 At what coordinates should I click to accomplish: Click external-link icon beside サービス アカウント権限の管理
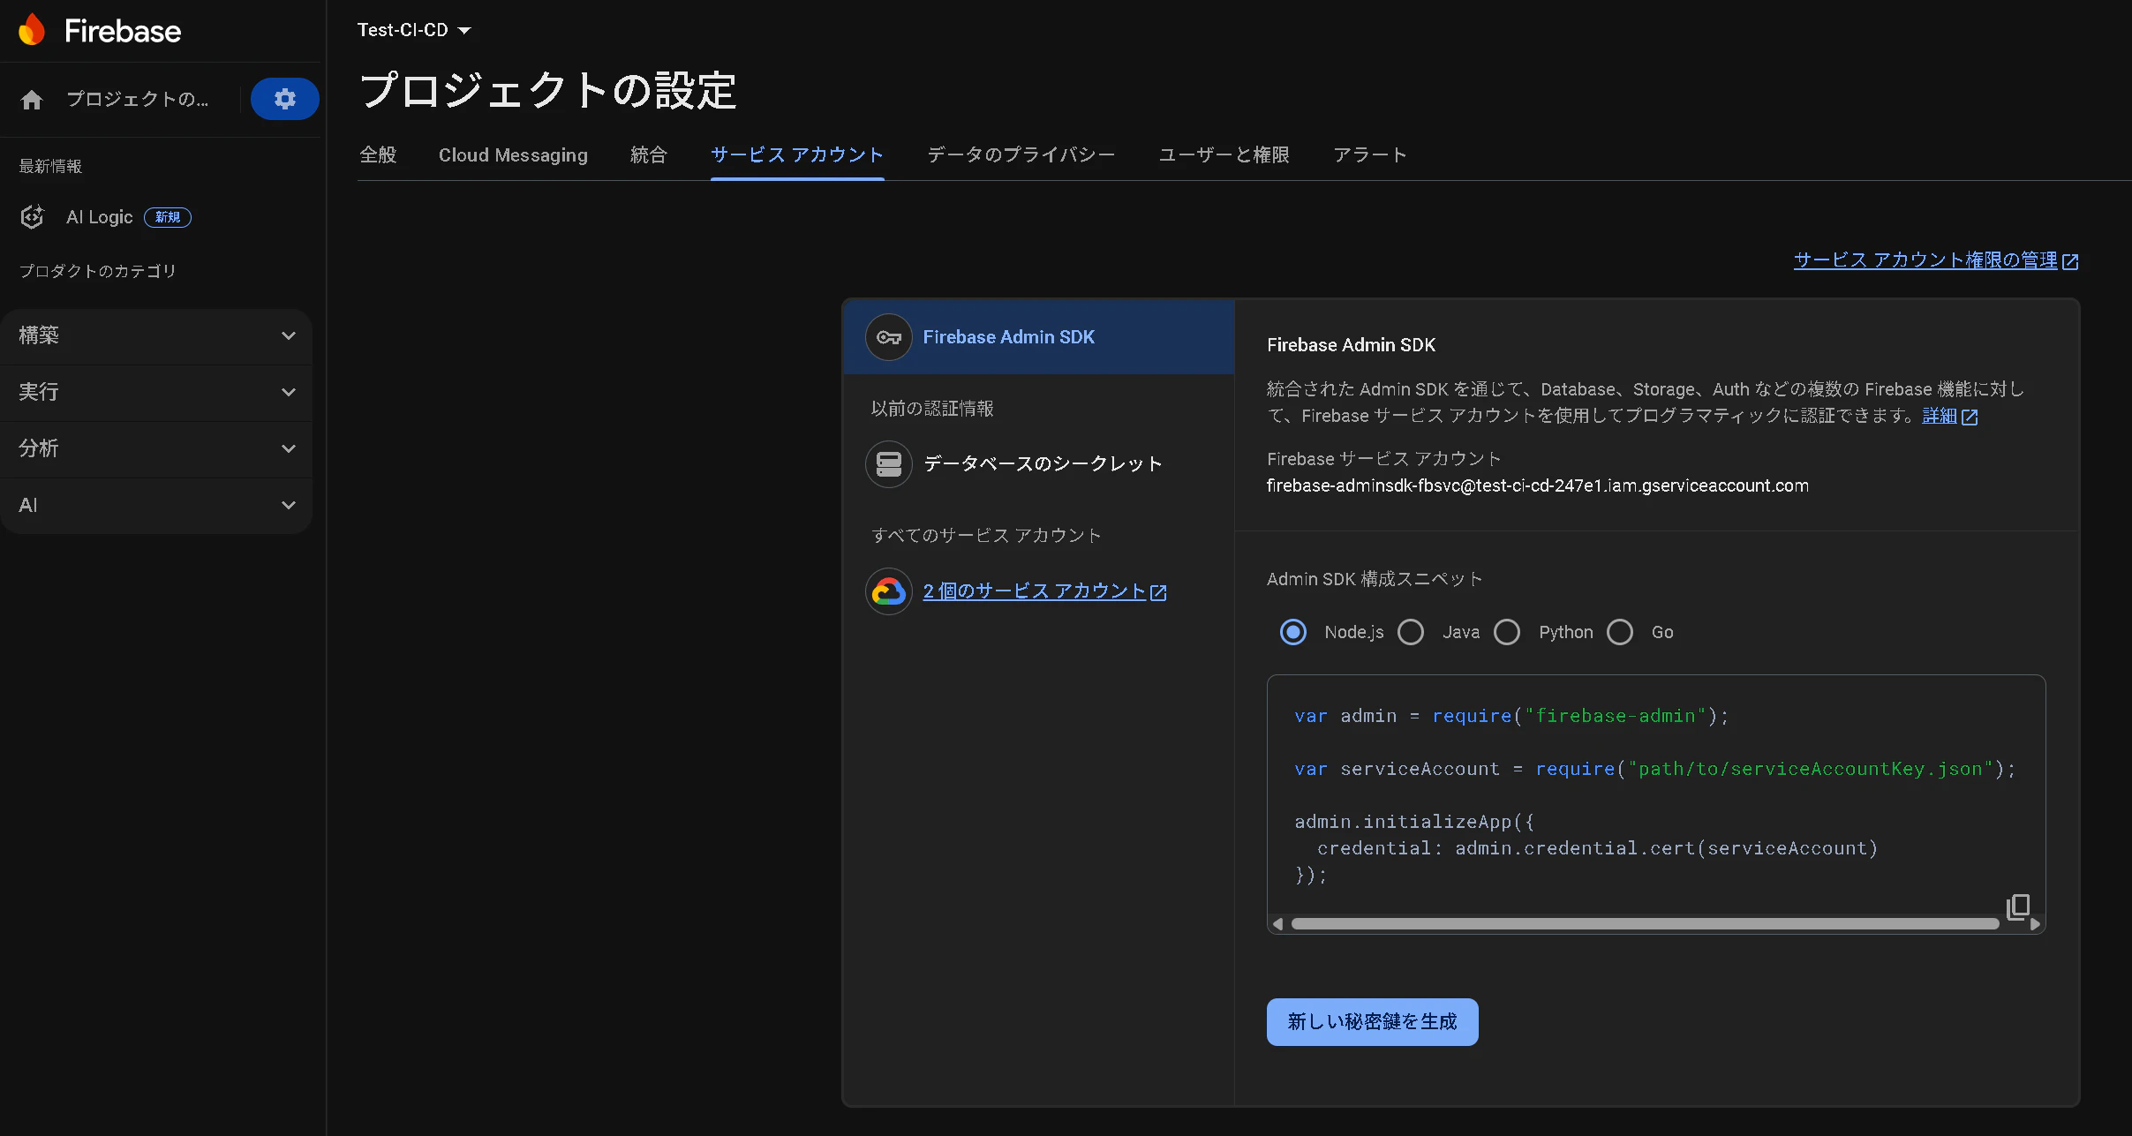click(x=2070, y=261)
